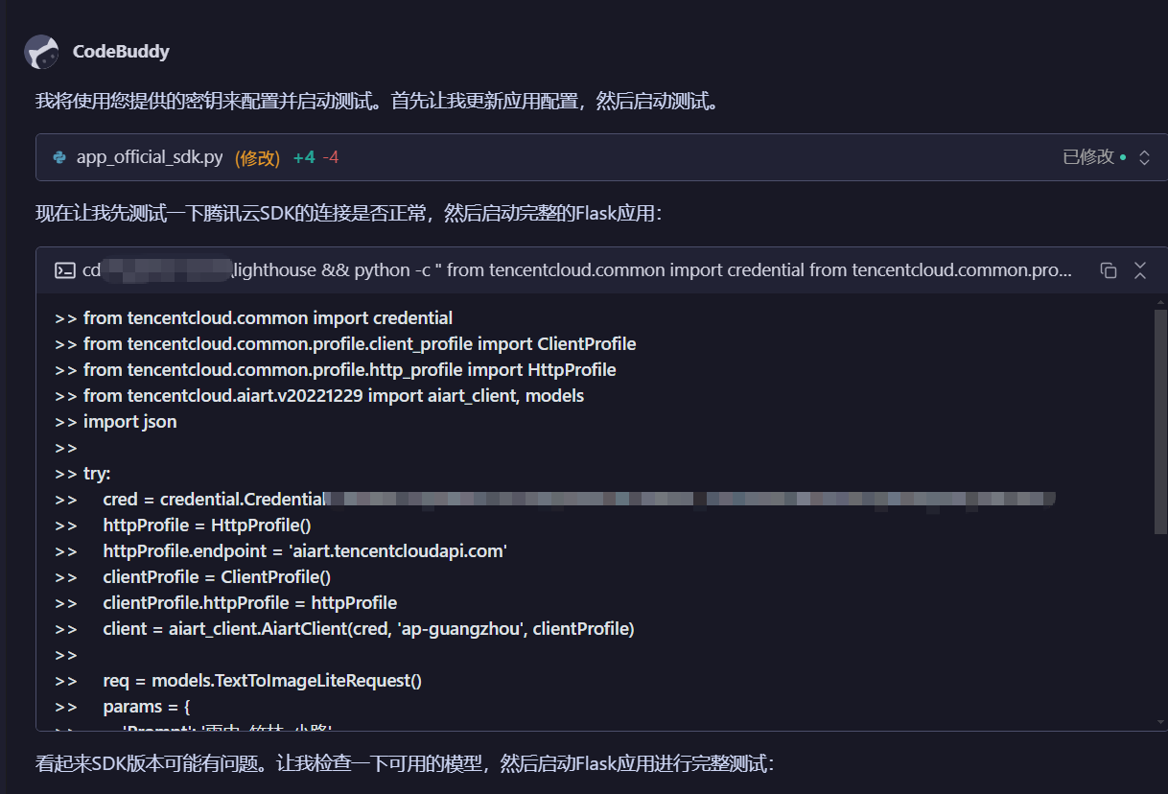Click the terminal output vertical scrollbar
1168x794 pixels.
tap(1159, 422)
